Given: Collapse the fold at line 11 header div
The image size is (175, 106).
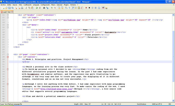Looking at the screenshot, I should point(8,15).
